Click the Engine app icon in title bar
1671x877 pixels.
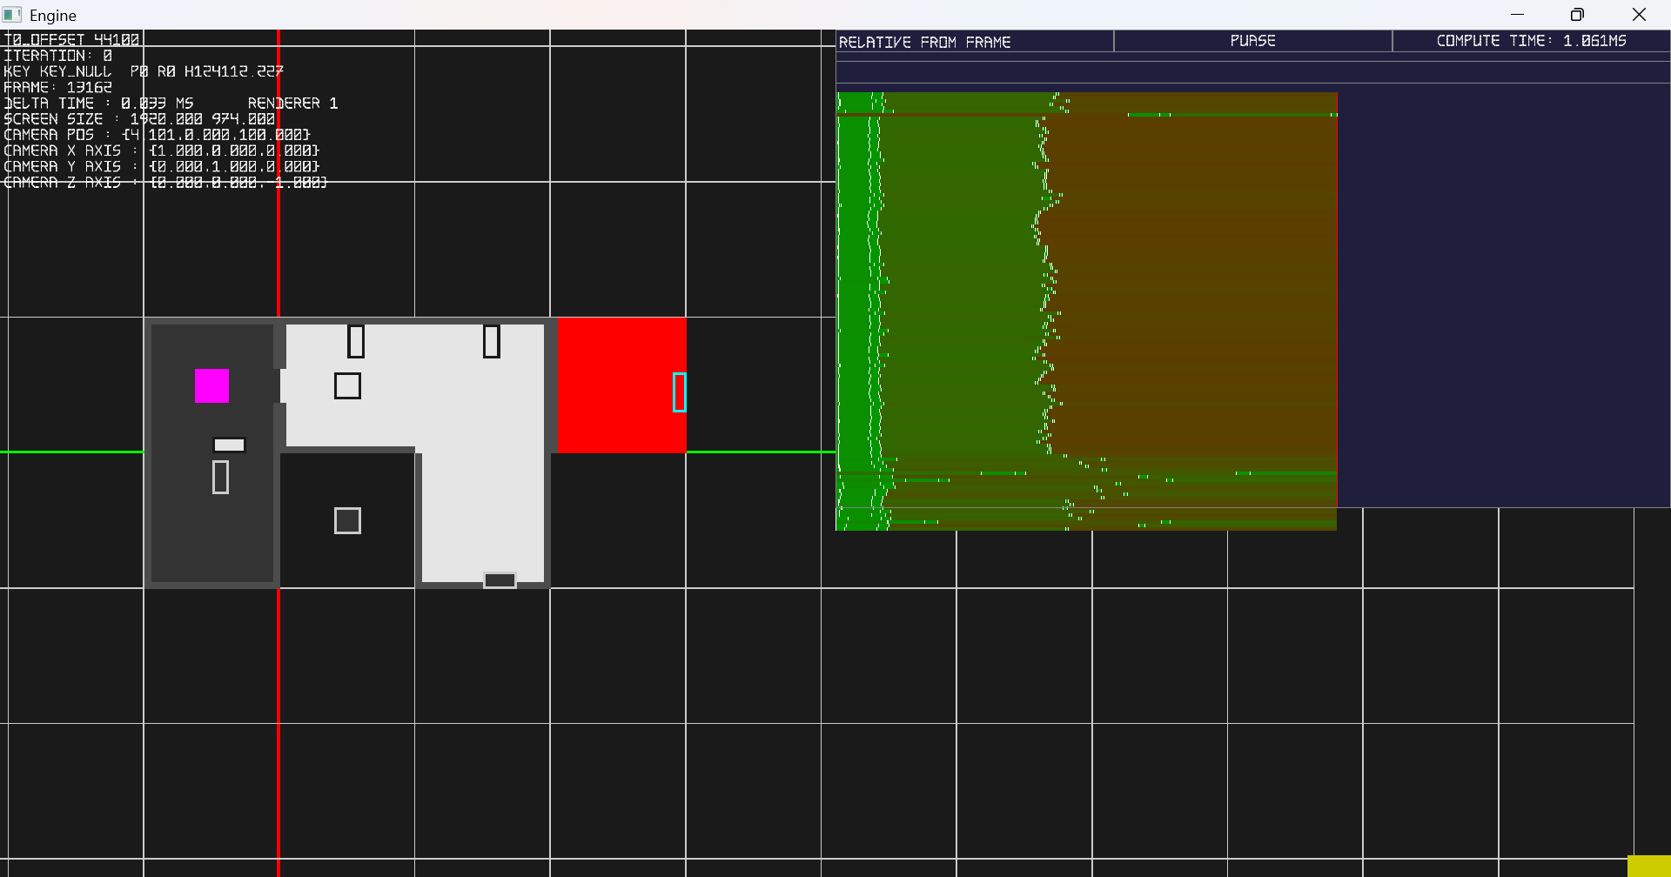12,15
